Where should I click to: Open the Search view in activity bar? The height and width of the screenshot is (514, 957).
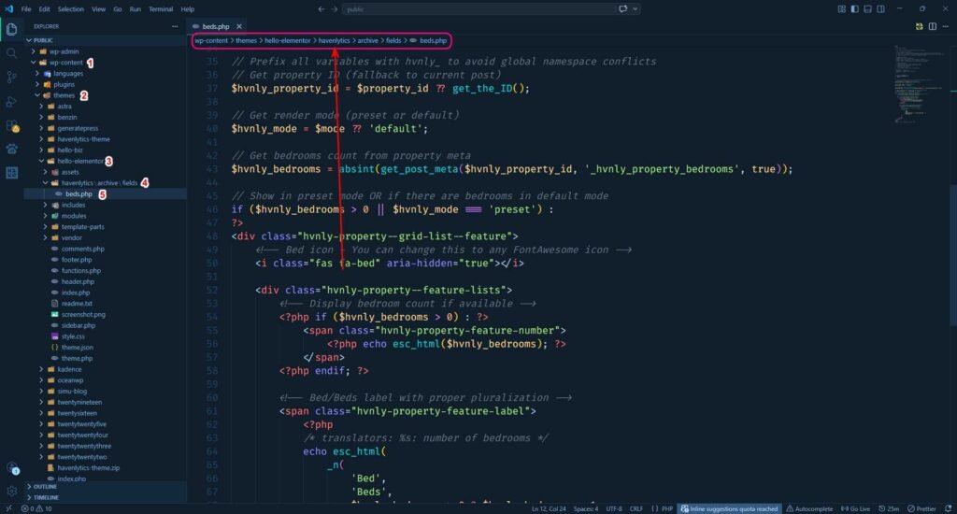[x=12, y=53]
